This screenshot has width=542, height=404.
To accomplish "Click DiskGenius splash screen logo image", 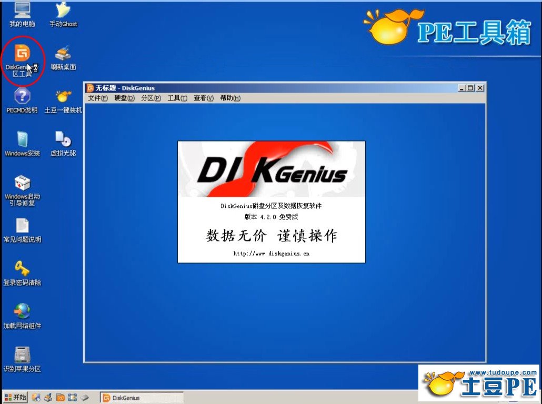I will 272,169.
